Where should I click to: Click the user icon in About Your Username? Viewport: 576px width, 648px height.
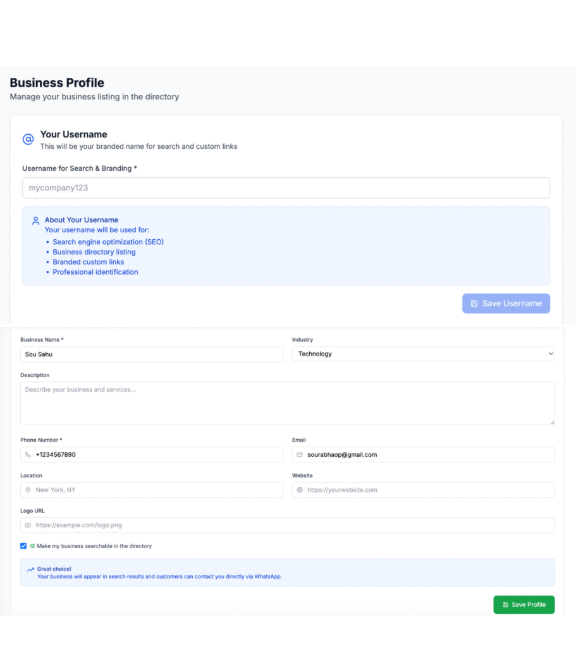coord(36,221)
